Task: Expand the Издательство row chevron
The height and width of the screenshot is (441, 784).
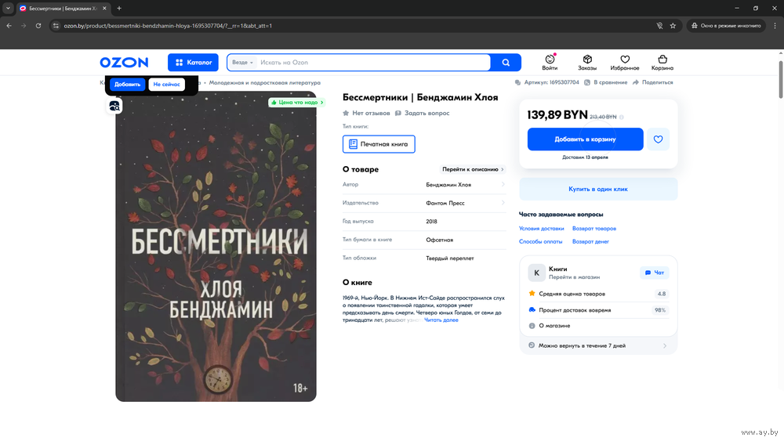Action: pyautogui.click(x=503, y=203)
